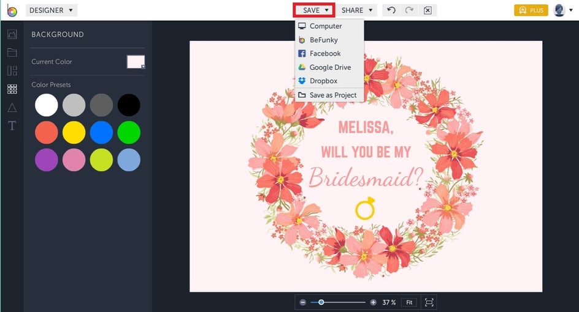Select the green color preset
Image resolution: width=579 pixels, height=312 pixels.
coord(129,133)
